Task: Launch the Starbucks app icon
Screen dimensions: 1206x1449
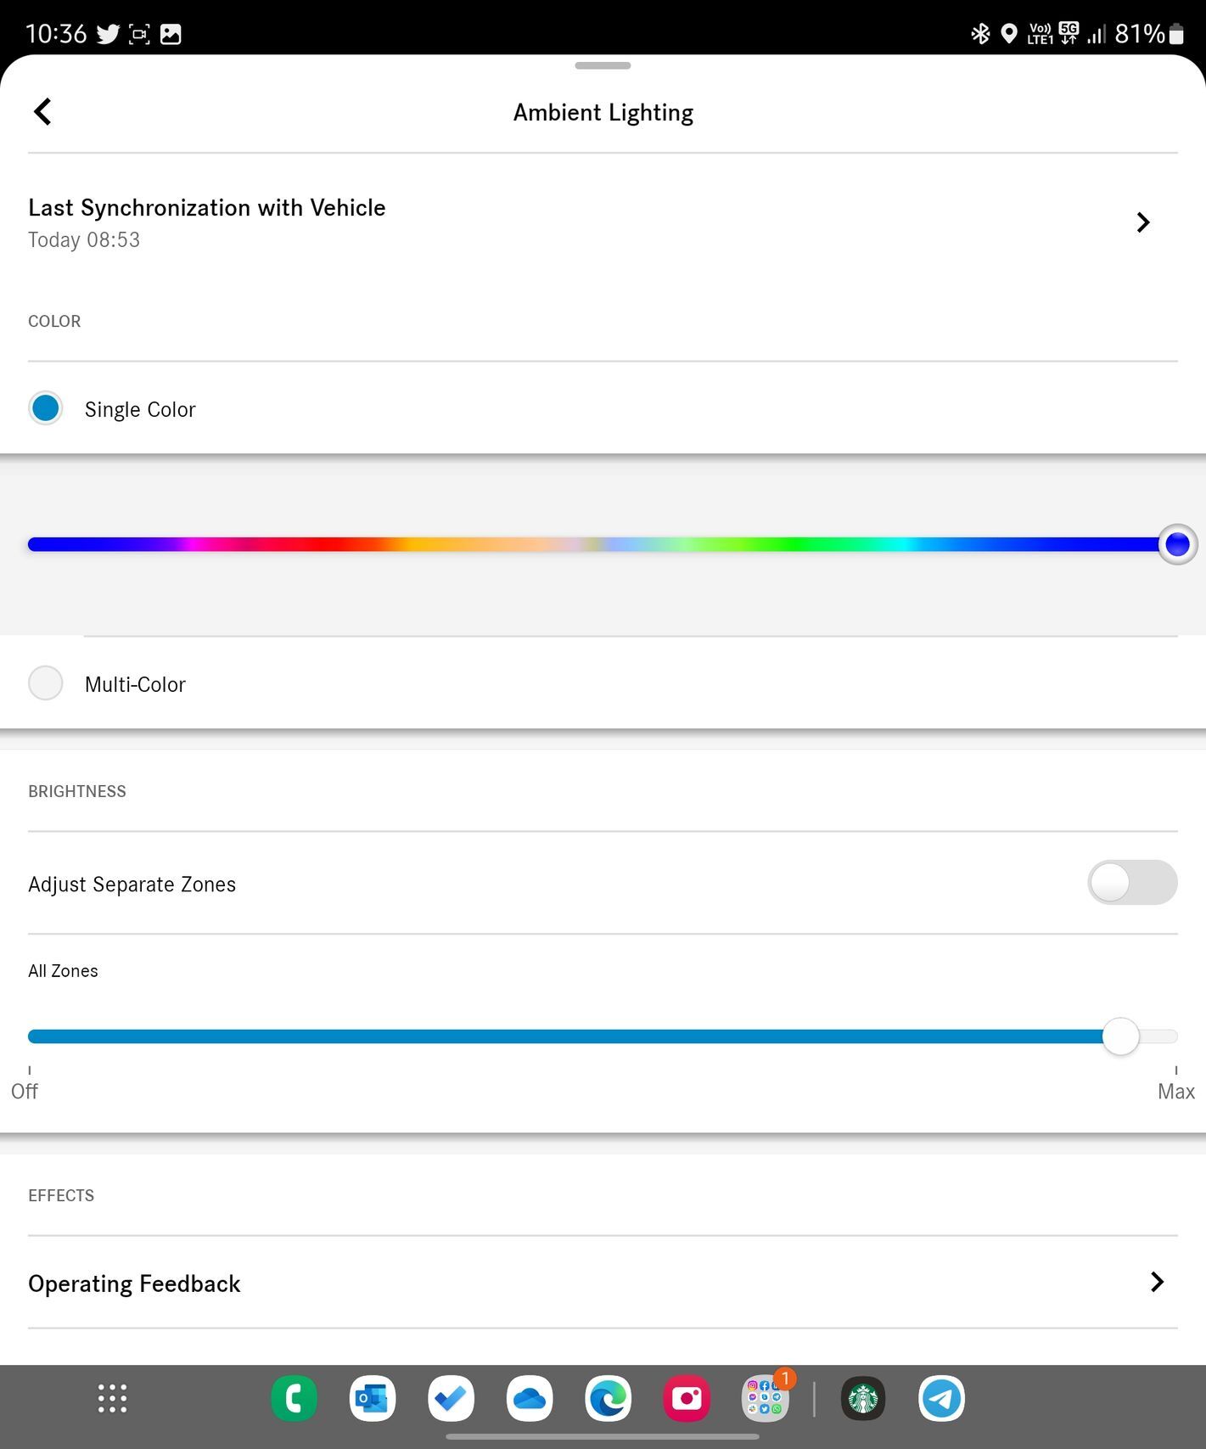Action: click(x=863, y=1398)
